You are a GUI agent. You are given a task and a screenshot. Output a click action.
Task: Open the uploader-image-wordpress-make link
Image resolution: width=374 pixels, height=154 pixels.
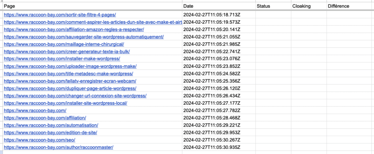pyautogui.click(x=70, y=66)
